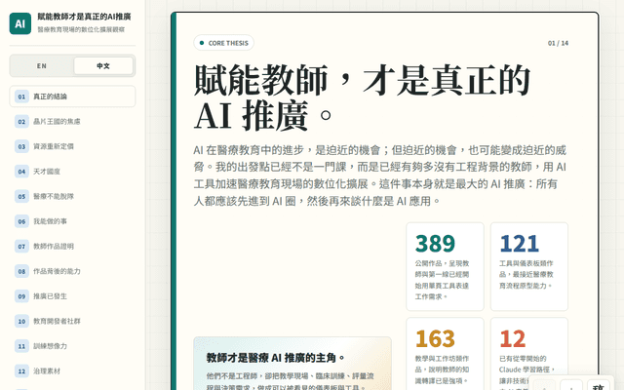
Task: Select the 121 工具與儀表板 stat card
Action: click(x=529, y=266)
